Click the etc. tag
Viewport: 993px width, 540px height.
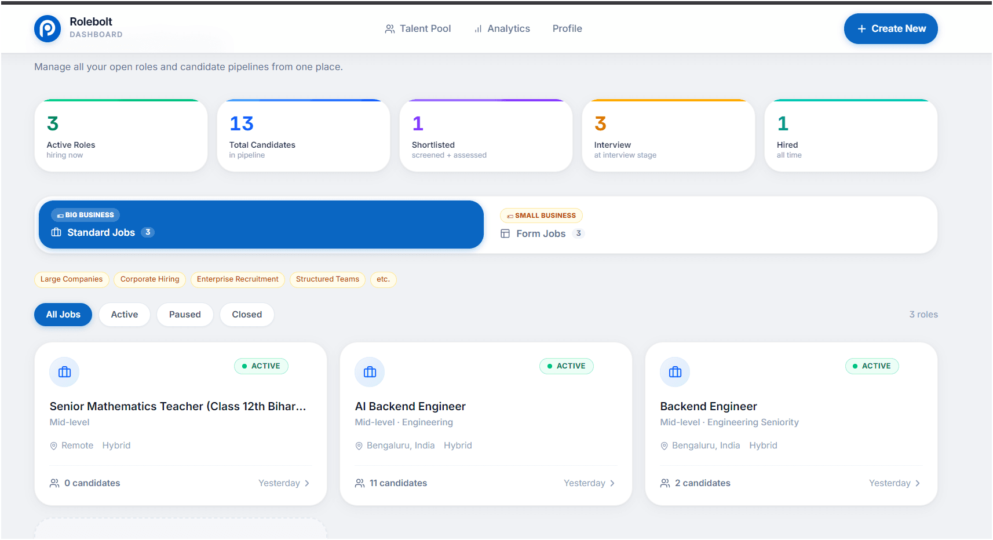383,279
